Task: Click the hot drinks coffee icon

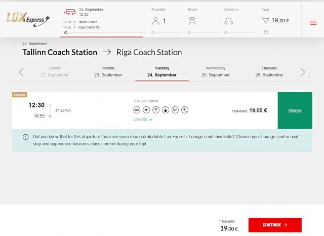Action: coord(166,109)
